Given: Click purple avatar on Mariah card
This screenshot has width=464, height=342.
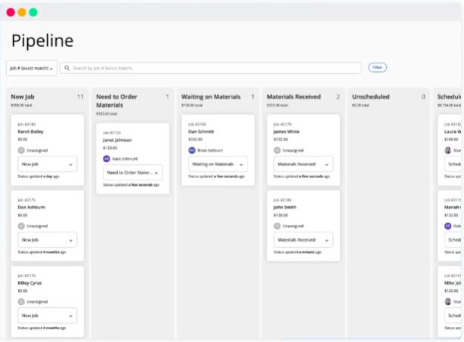Looking at the screenshot, I should pyautogui.click(x=447, y=226).
